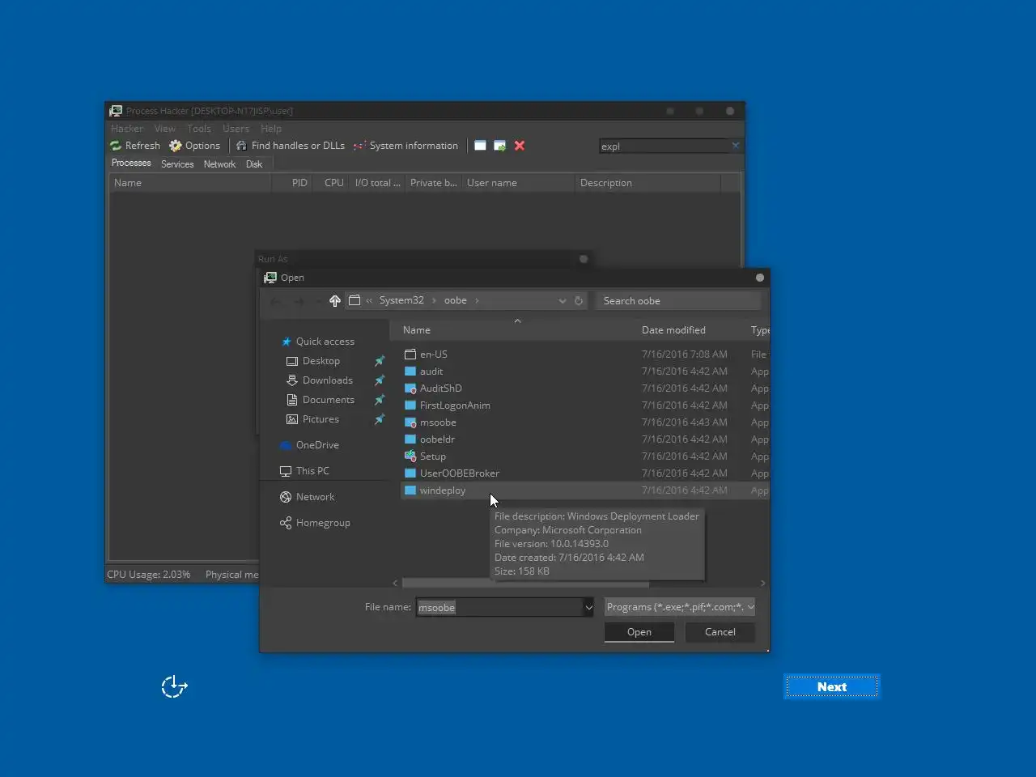The image size is (1036, 777).
Task: Click the File name input field
Action: 499,607
